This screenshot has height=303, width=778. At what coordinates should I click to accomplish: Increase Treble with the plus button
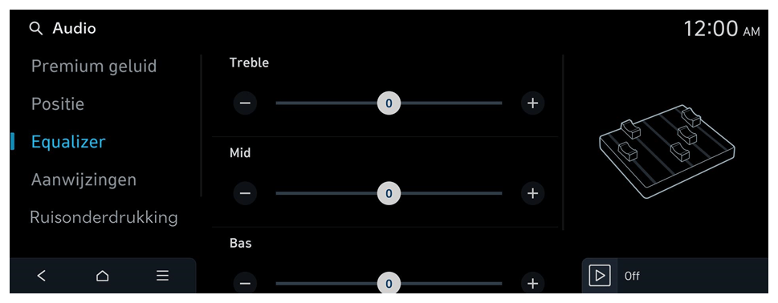(x=532, y=103)
